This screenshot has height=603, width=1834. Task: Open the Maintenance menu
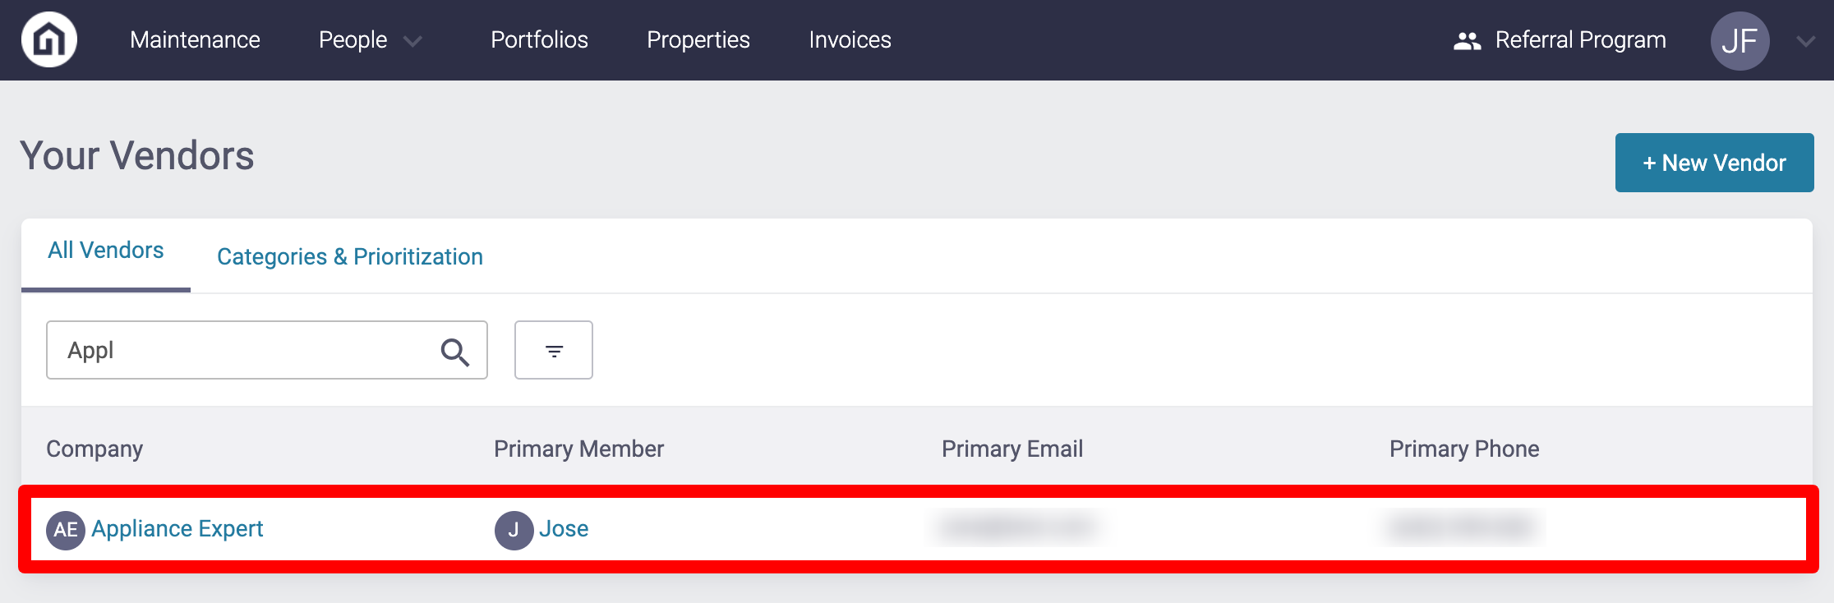tap(195, 39)
